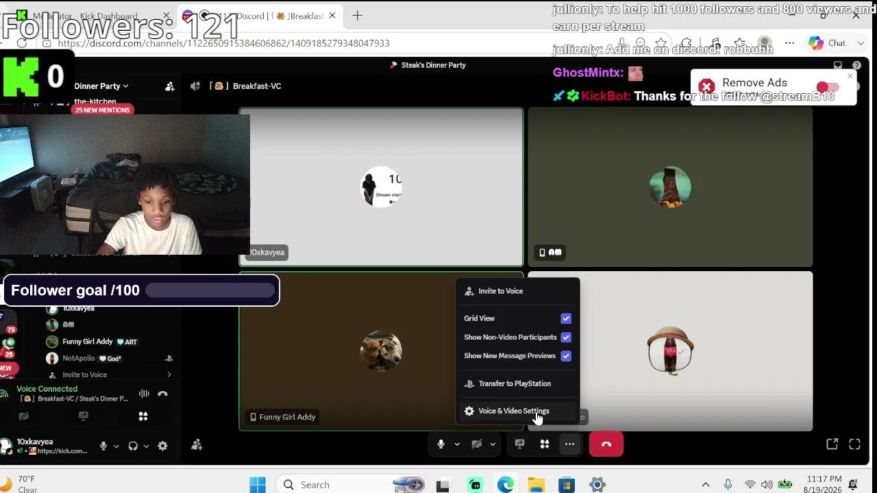Mute microphone in the call control bar
This screenshot has height=493, width=877.
441,444
